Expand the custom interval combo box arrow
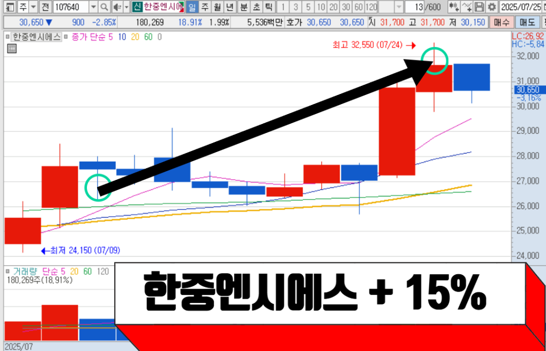This screenshot has width=546, height=351. click(399, 6)
